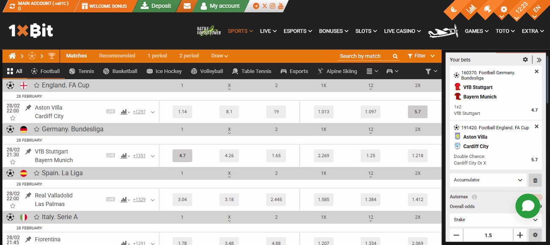Pin the Aston Villa match
Screen dimensions: 550x245
[28, 108]
